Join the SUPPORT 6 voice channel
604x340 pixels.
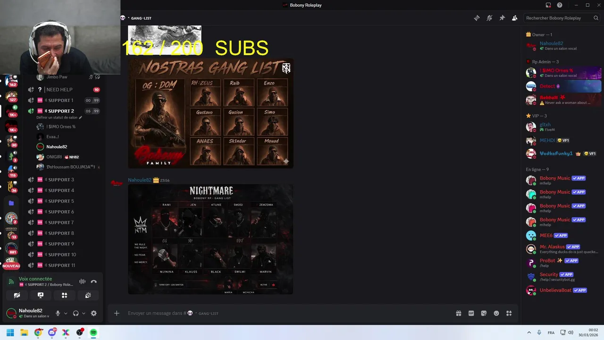[x=63, y=212]
